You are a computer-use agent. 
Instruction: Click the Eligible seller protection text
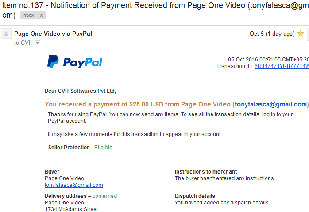(x=103, y=148)
